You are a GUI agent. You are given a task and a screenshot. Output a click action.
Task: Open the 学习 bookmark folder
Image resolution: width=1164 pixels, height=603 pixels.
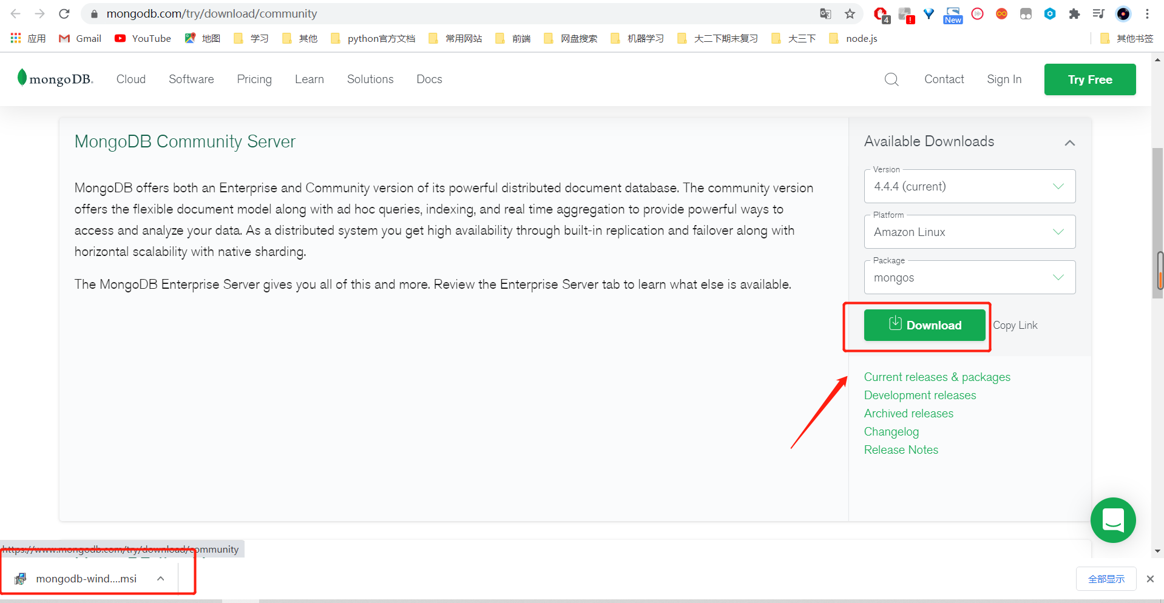tap(251, 38)
